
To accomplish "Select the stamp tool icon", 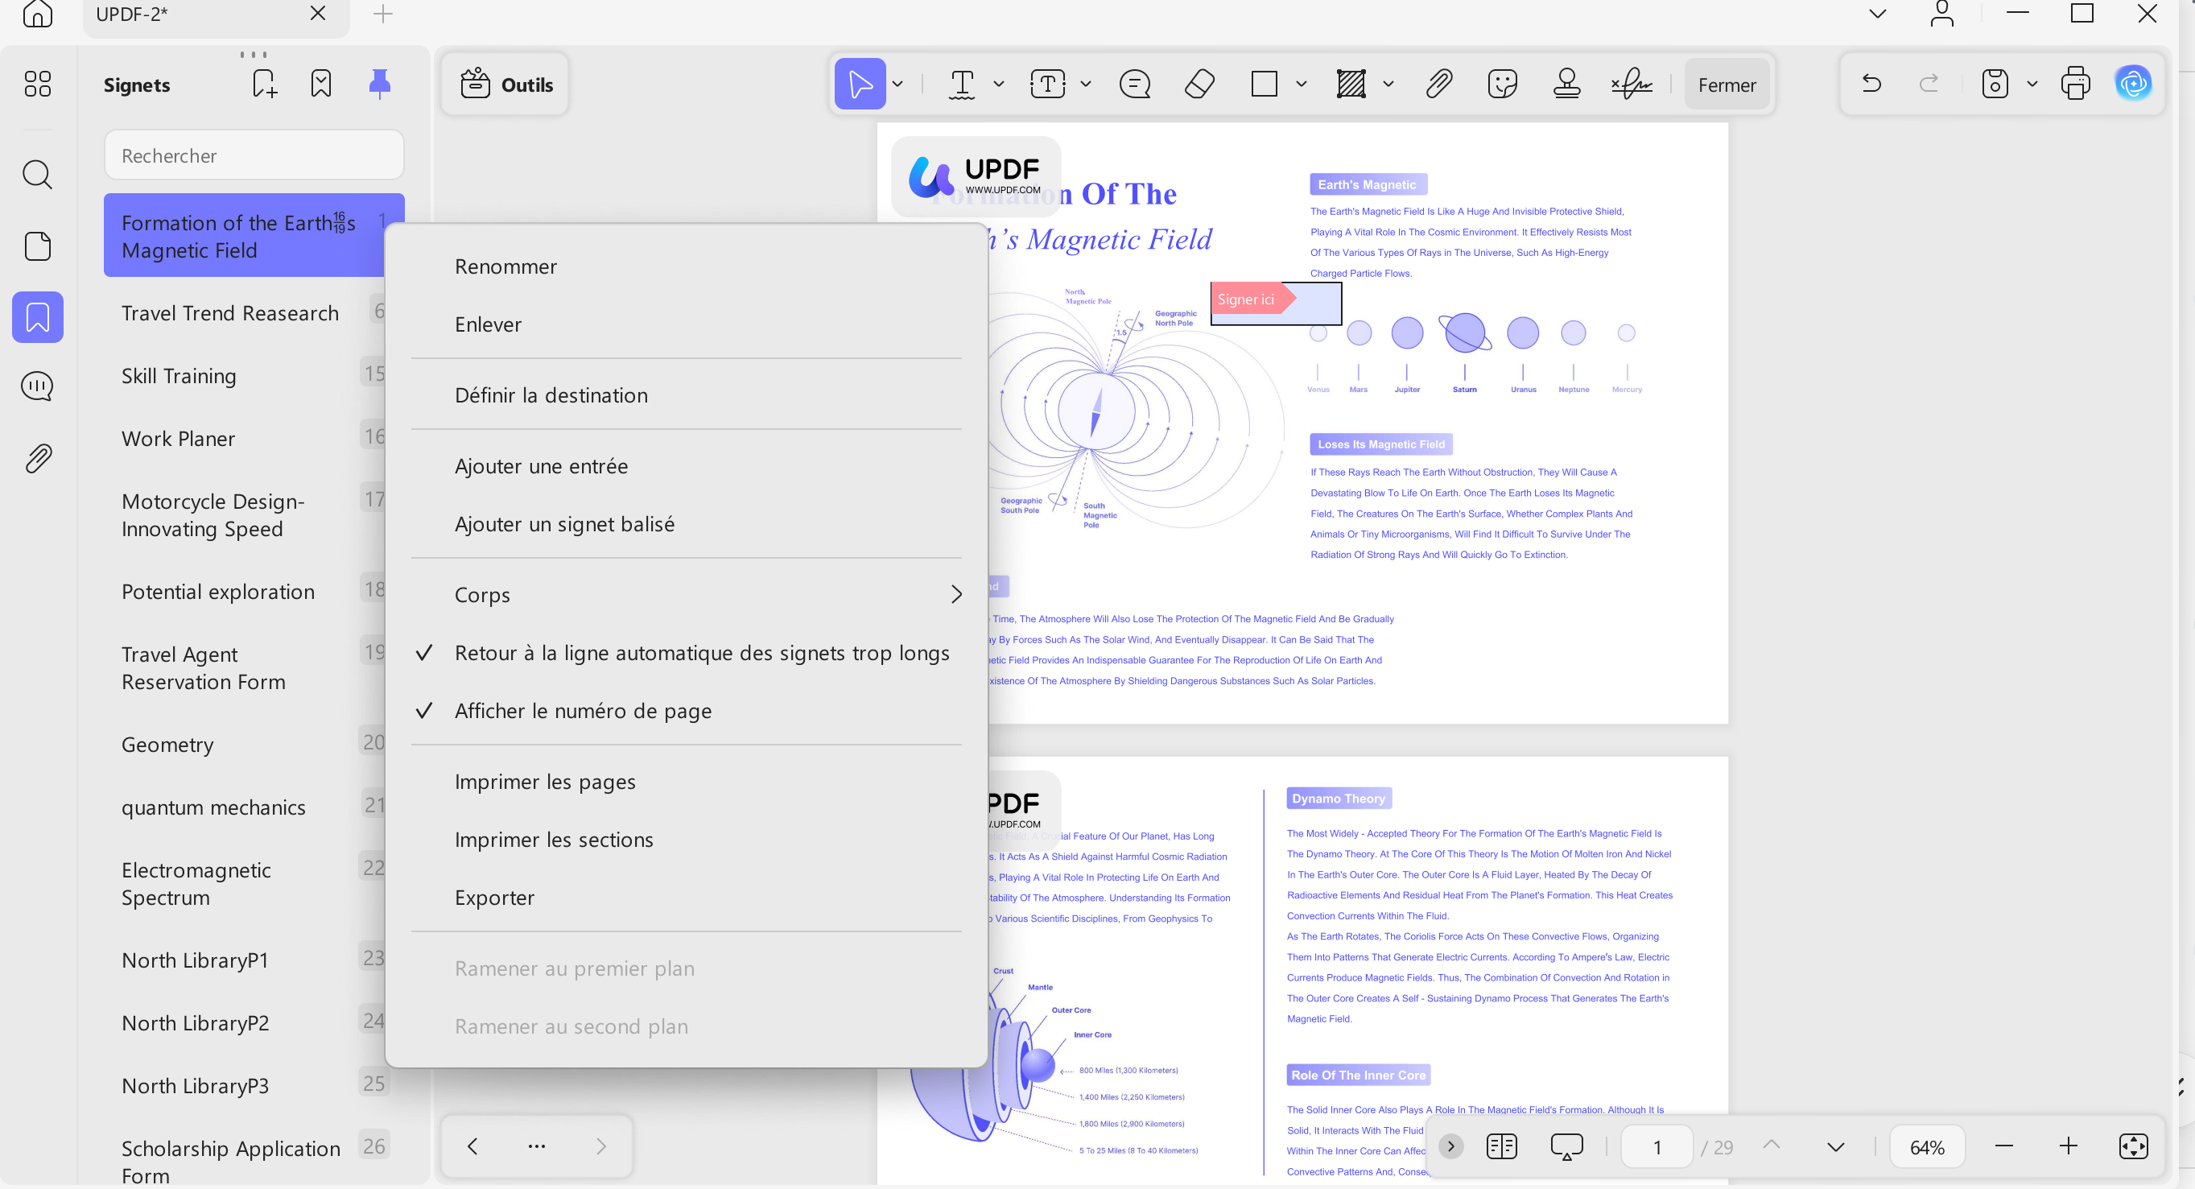I will tap(1566, 85).
